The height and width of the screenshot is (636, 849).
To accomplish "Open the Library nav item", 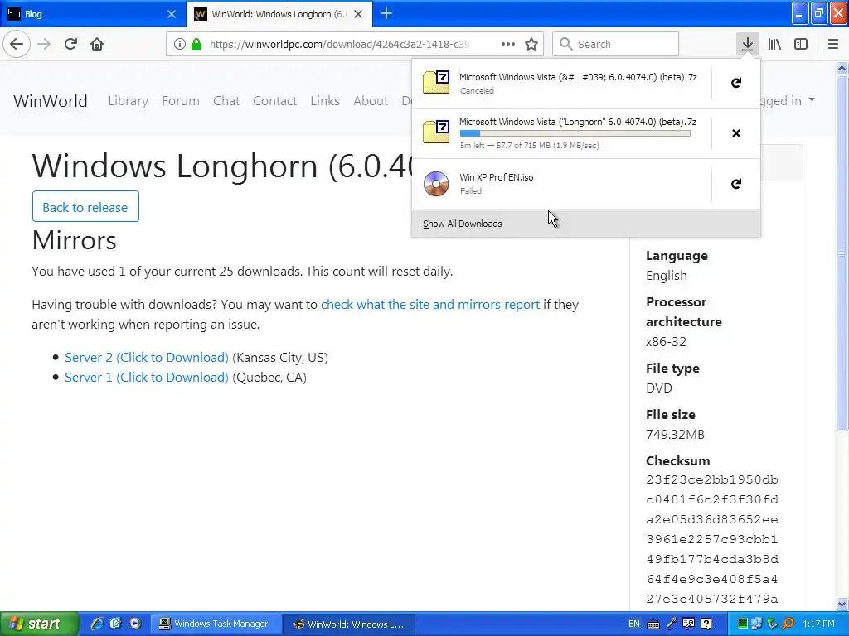I will point(128,100).
